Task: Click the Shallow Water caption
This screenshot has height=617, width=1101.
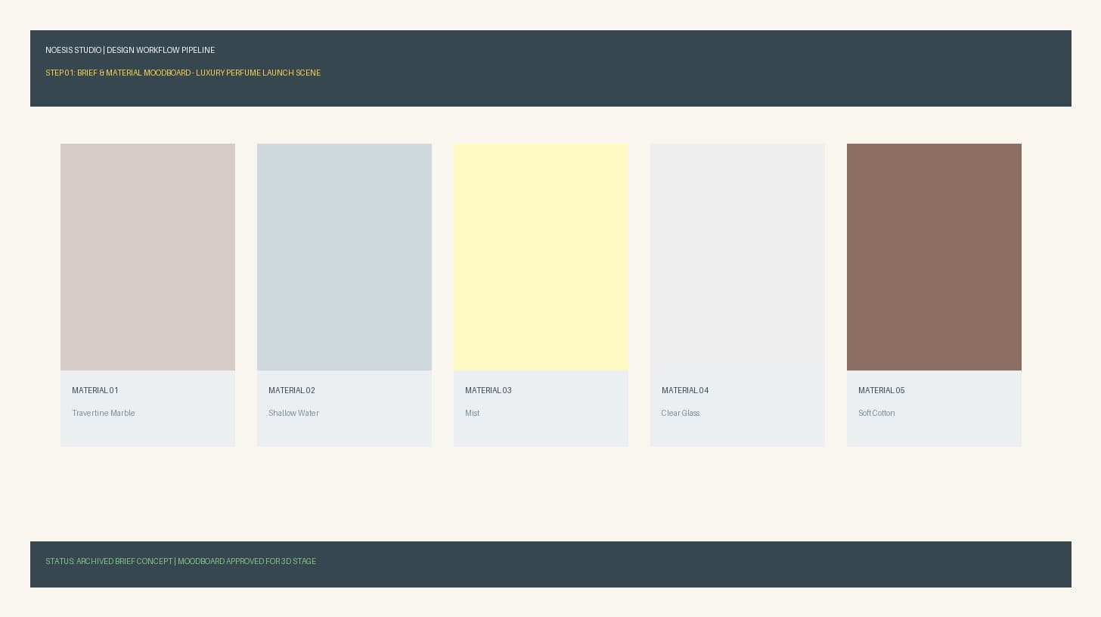Action: point(293,413)
